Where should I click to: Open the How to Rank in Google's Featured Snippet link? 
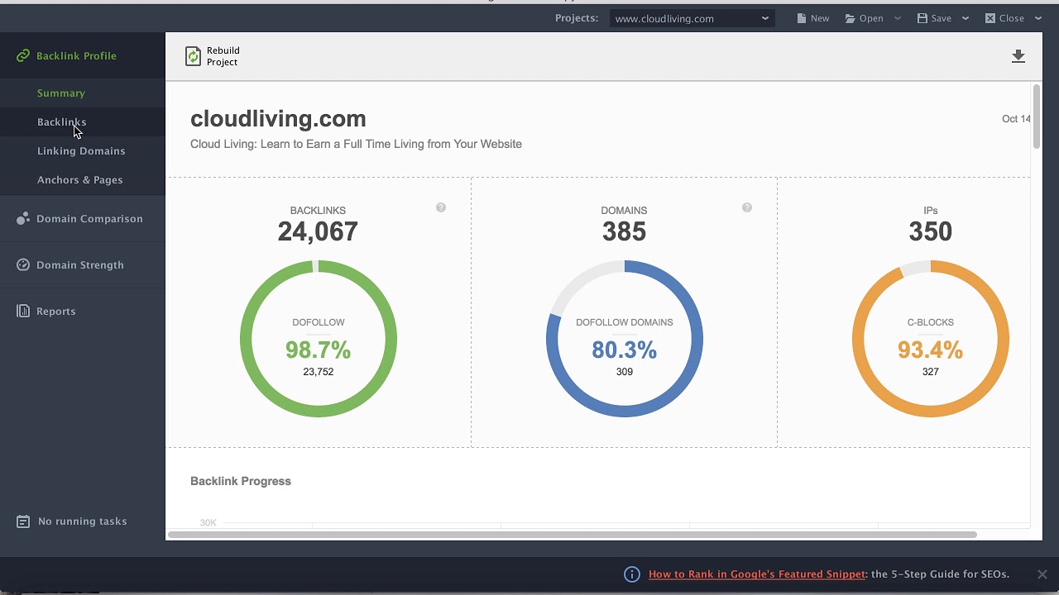pyautogui.click(x=757, y=574)
